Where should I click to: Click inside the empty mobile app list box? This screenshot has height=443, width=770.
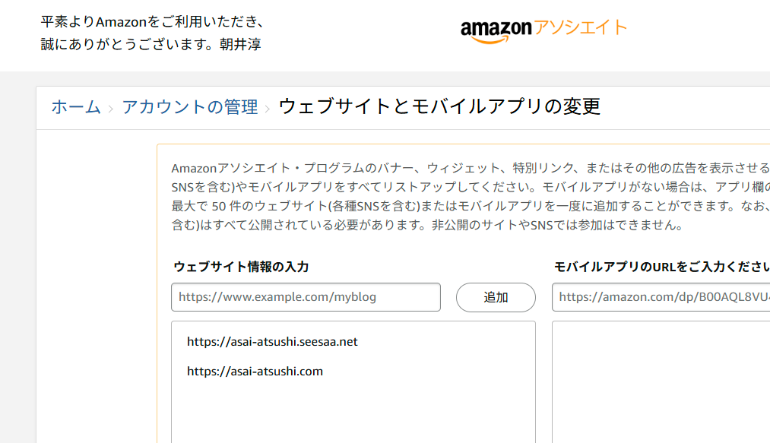[661, 383]
